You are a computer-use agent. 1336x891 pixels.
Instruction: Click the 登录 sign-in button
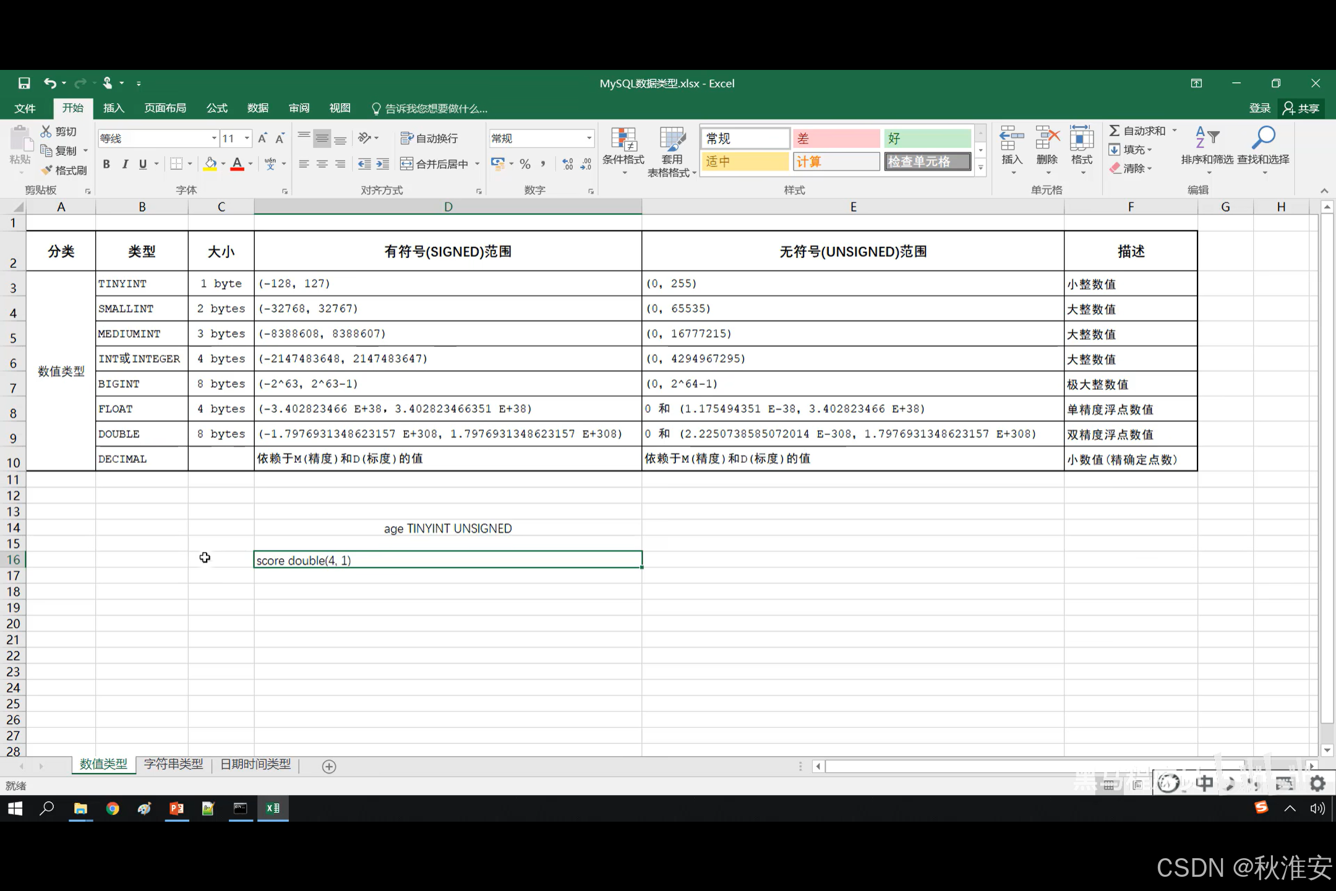pos(1259,108)
